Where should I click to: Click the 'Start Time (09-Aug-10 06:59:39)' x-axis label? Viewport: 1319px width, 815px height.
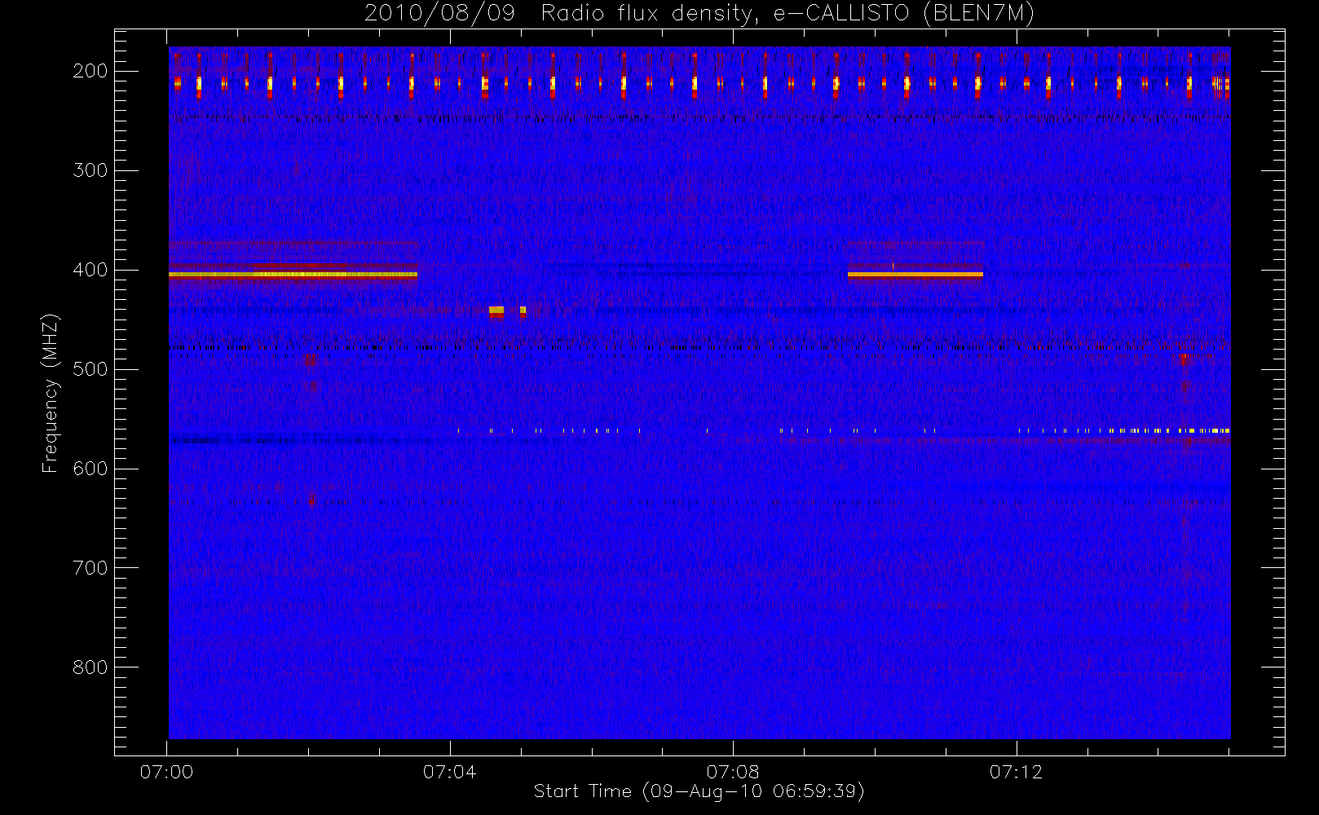click(699, 791)
